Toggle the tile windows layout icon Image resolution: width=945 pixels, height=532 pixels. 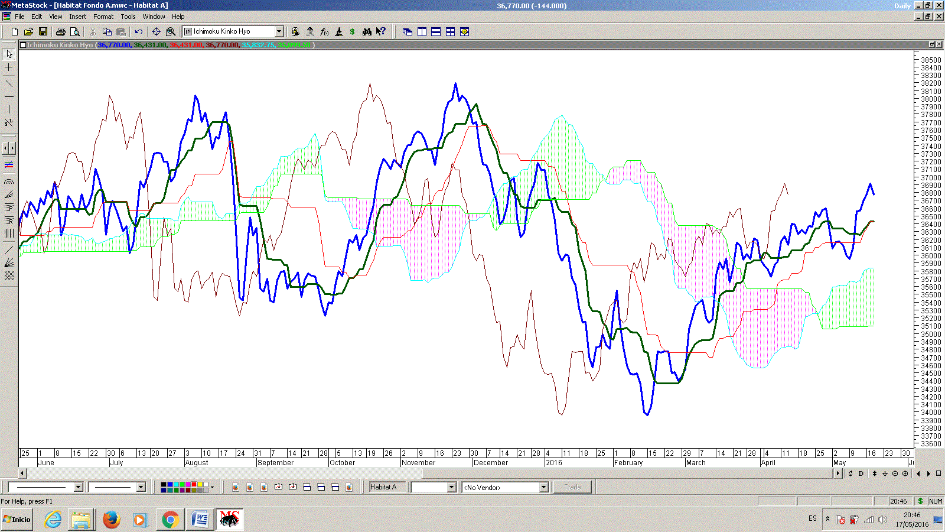click(451, 32)
